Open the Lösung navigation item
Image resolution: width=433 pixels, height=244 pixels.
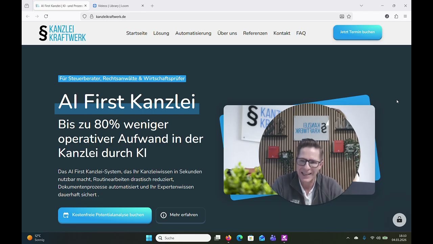pyautogui.click(x=161, y=33)
